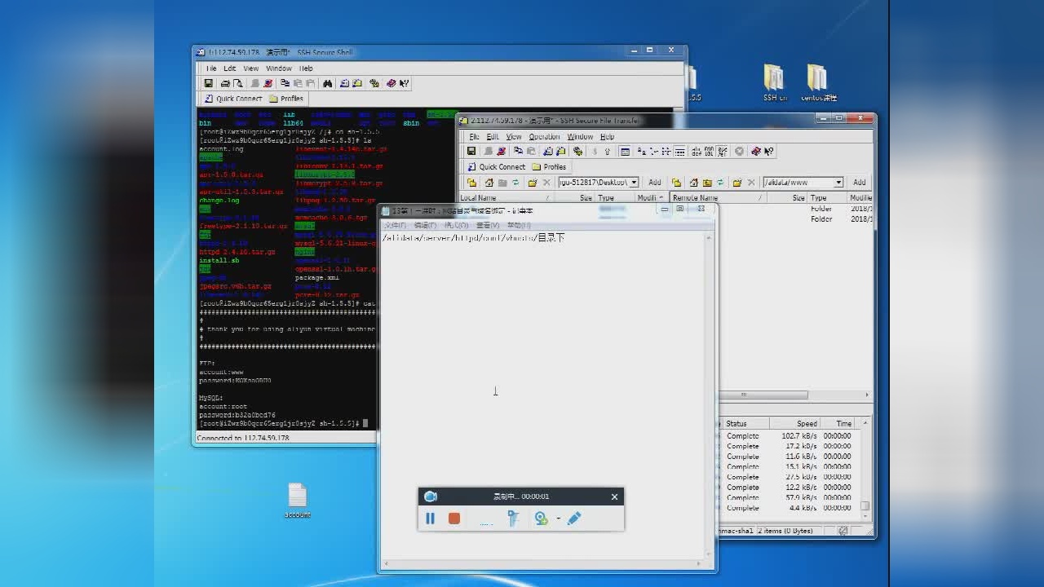Select auto transfer mode icon in File Transfer

point(721,151)
